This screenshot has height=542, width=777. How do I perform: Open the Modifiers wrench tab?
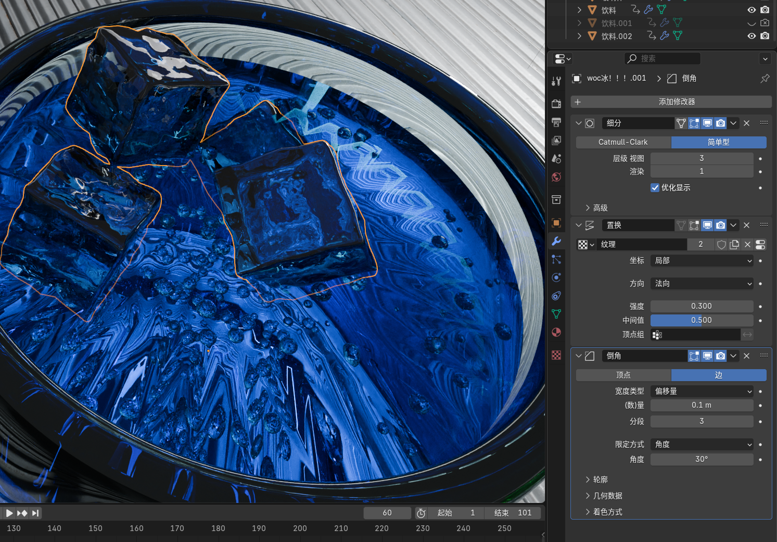(556, 241)
